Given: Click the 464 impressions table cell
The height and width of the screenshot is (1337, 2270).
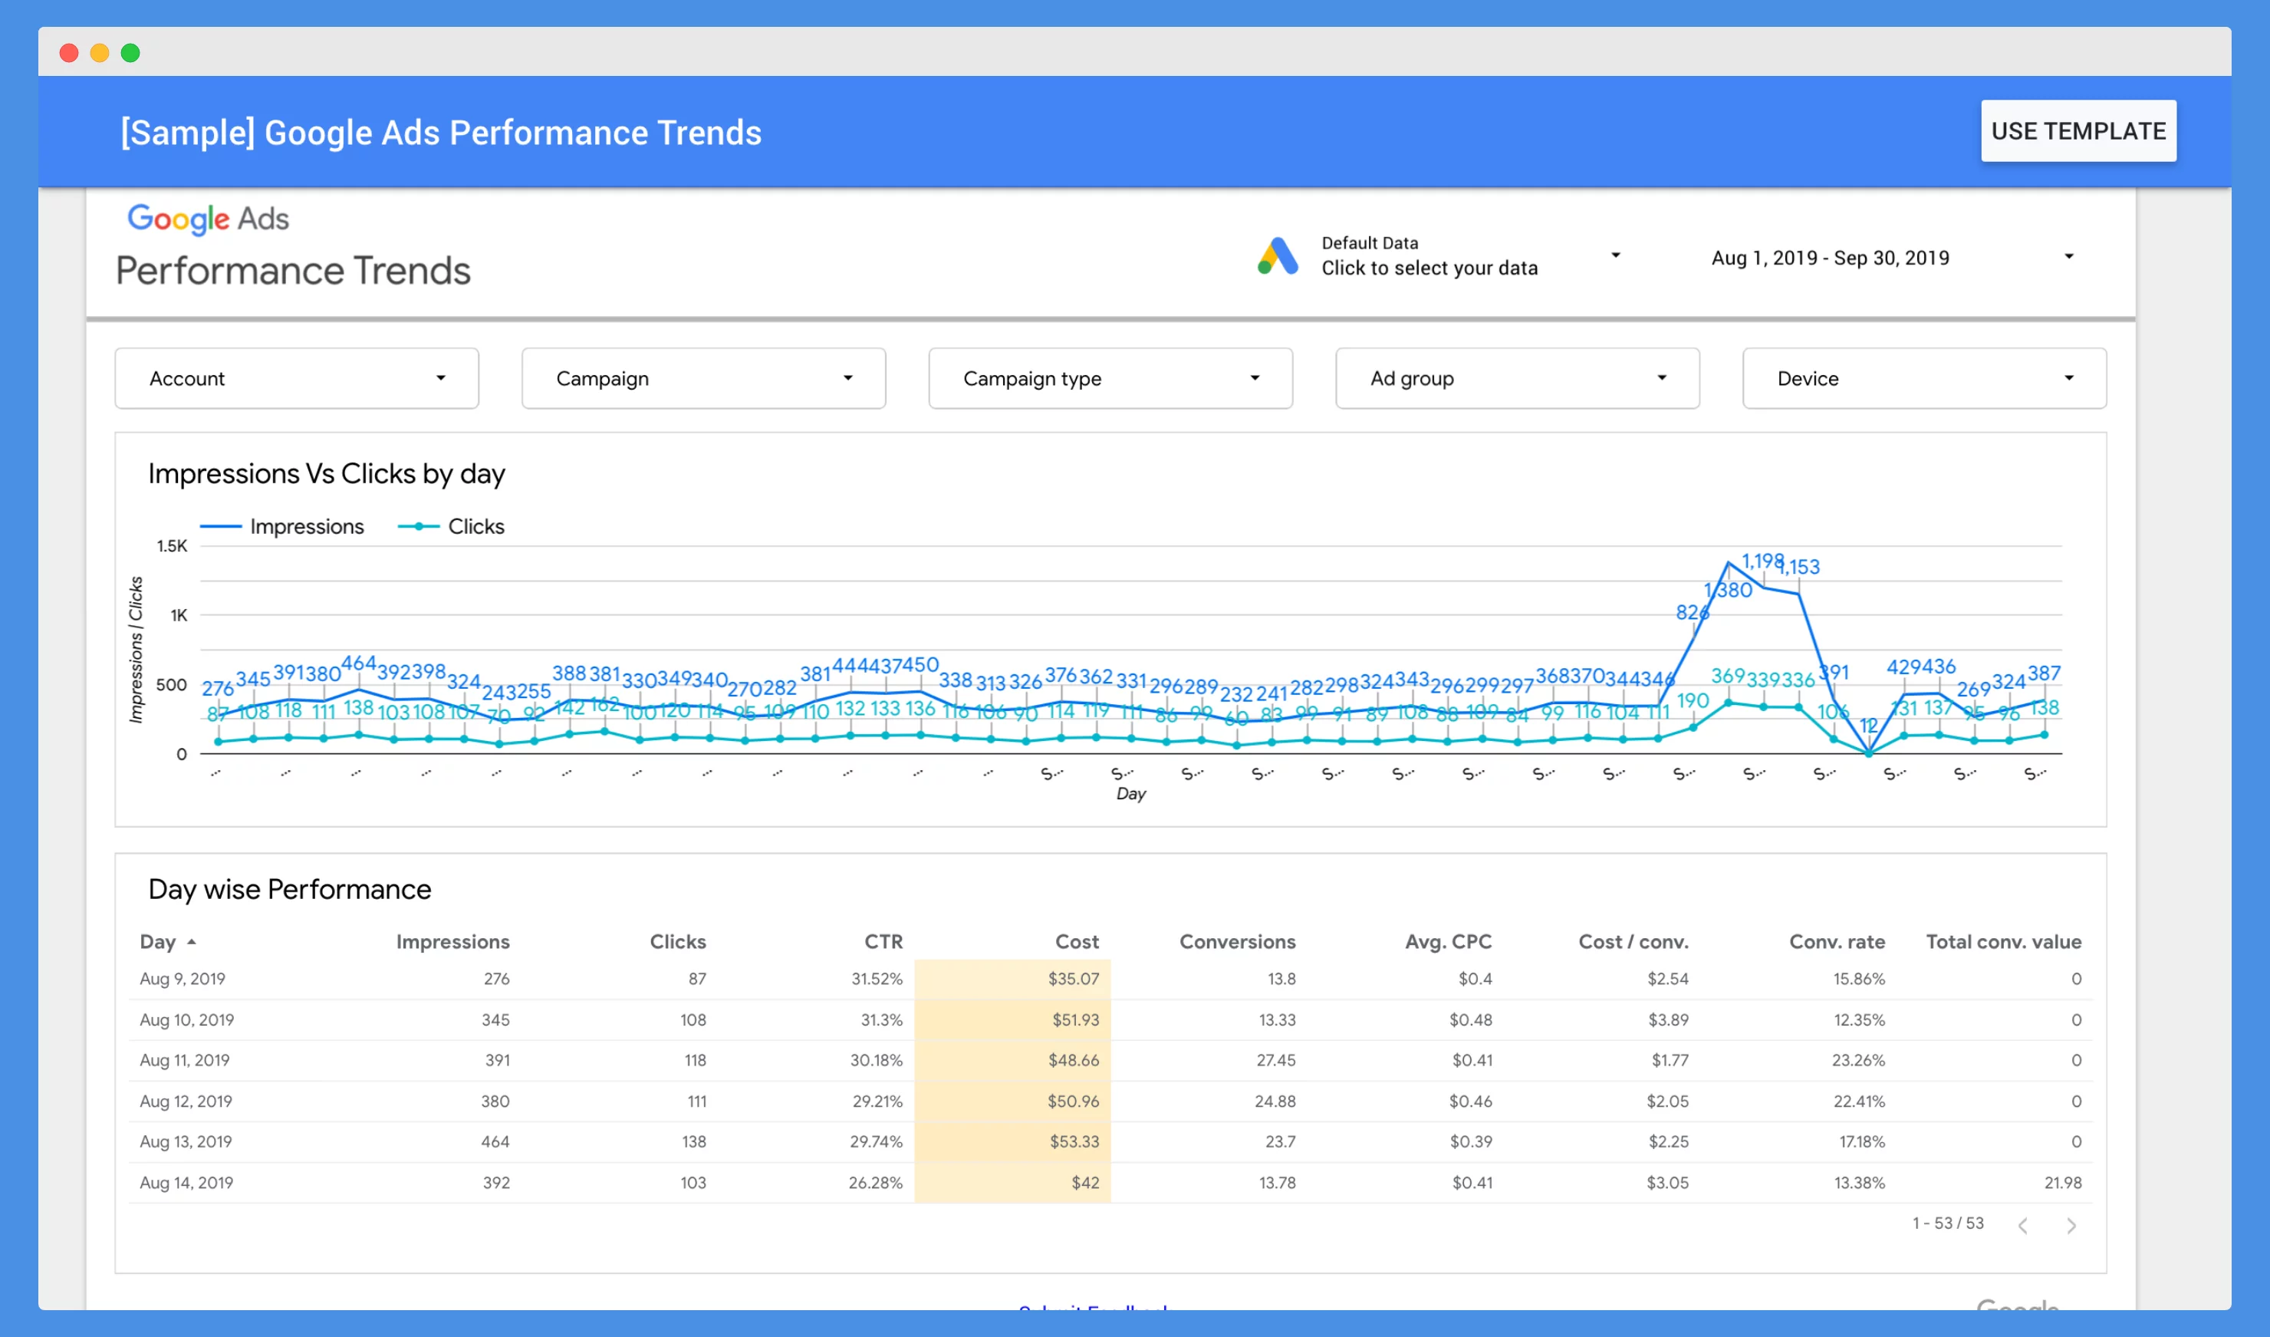Looking at the screenshot, I should [x=495, y=1141].
